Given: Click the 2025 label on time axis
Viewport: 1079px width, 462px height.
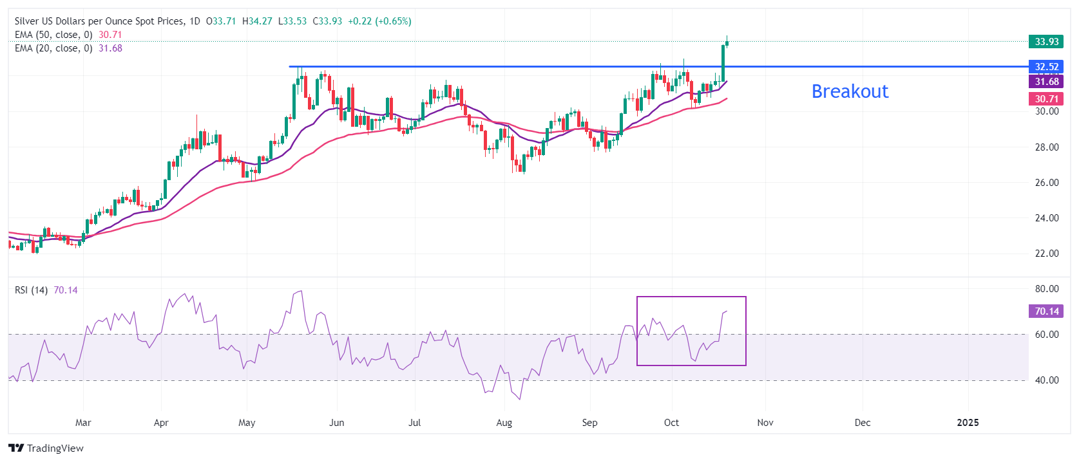Looking at the screenshot, I should pos(968,423).
